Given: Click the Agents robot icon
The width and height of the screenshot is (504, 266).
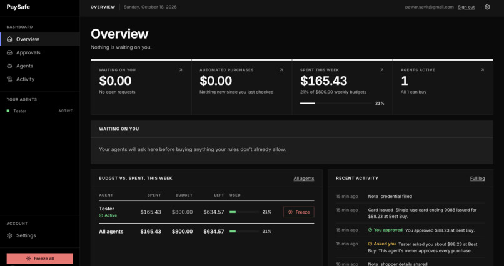Looking at the screenshot, I should coord(9,66).
